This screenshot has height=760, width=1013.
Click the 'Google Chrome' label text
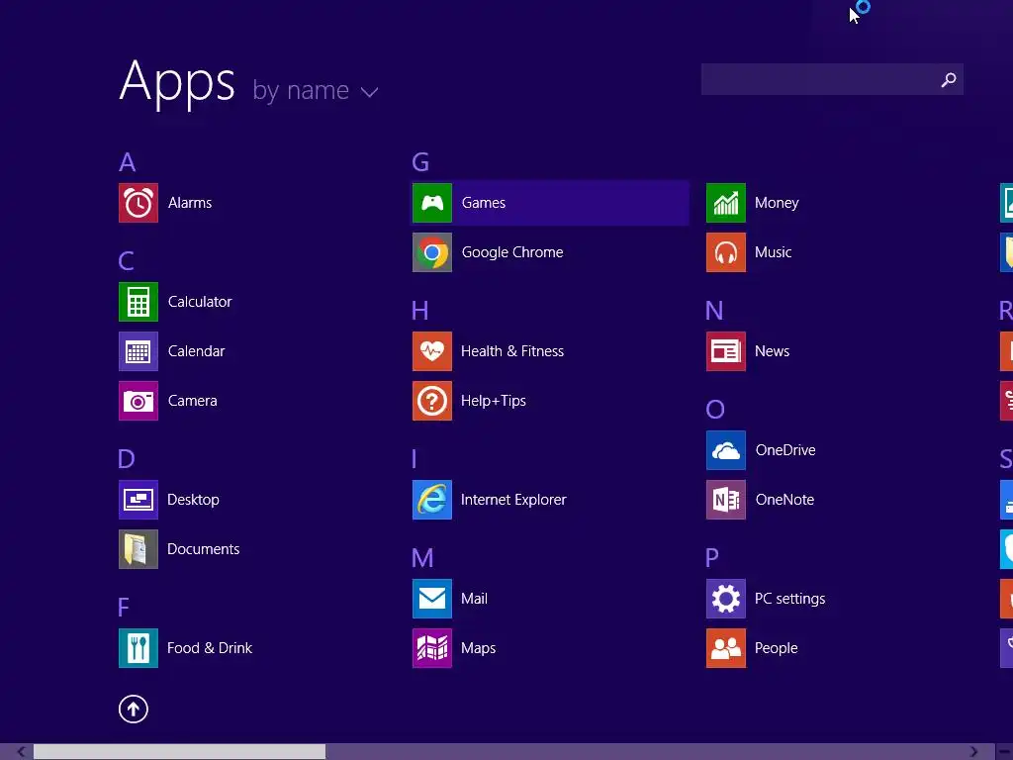click(x=512, y=252)
